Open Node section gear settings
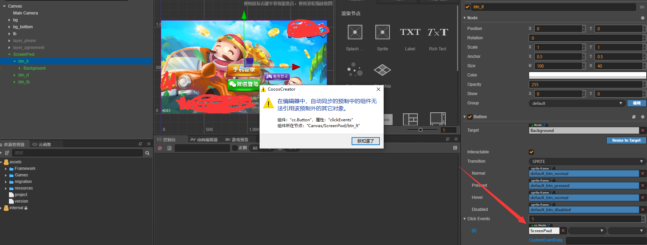Viewport: 647px width, 245px height. pos(643,18)
